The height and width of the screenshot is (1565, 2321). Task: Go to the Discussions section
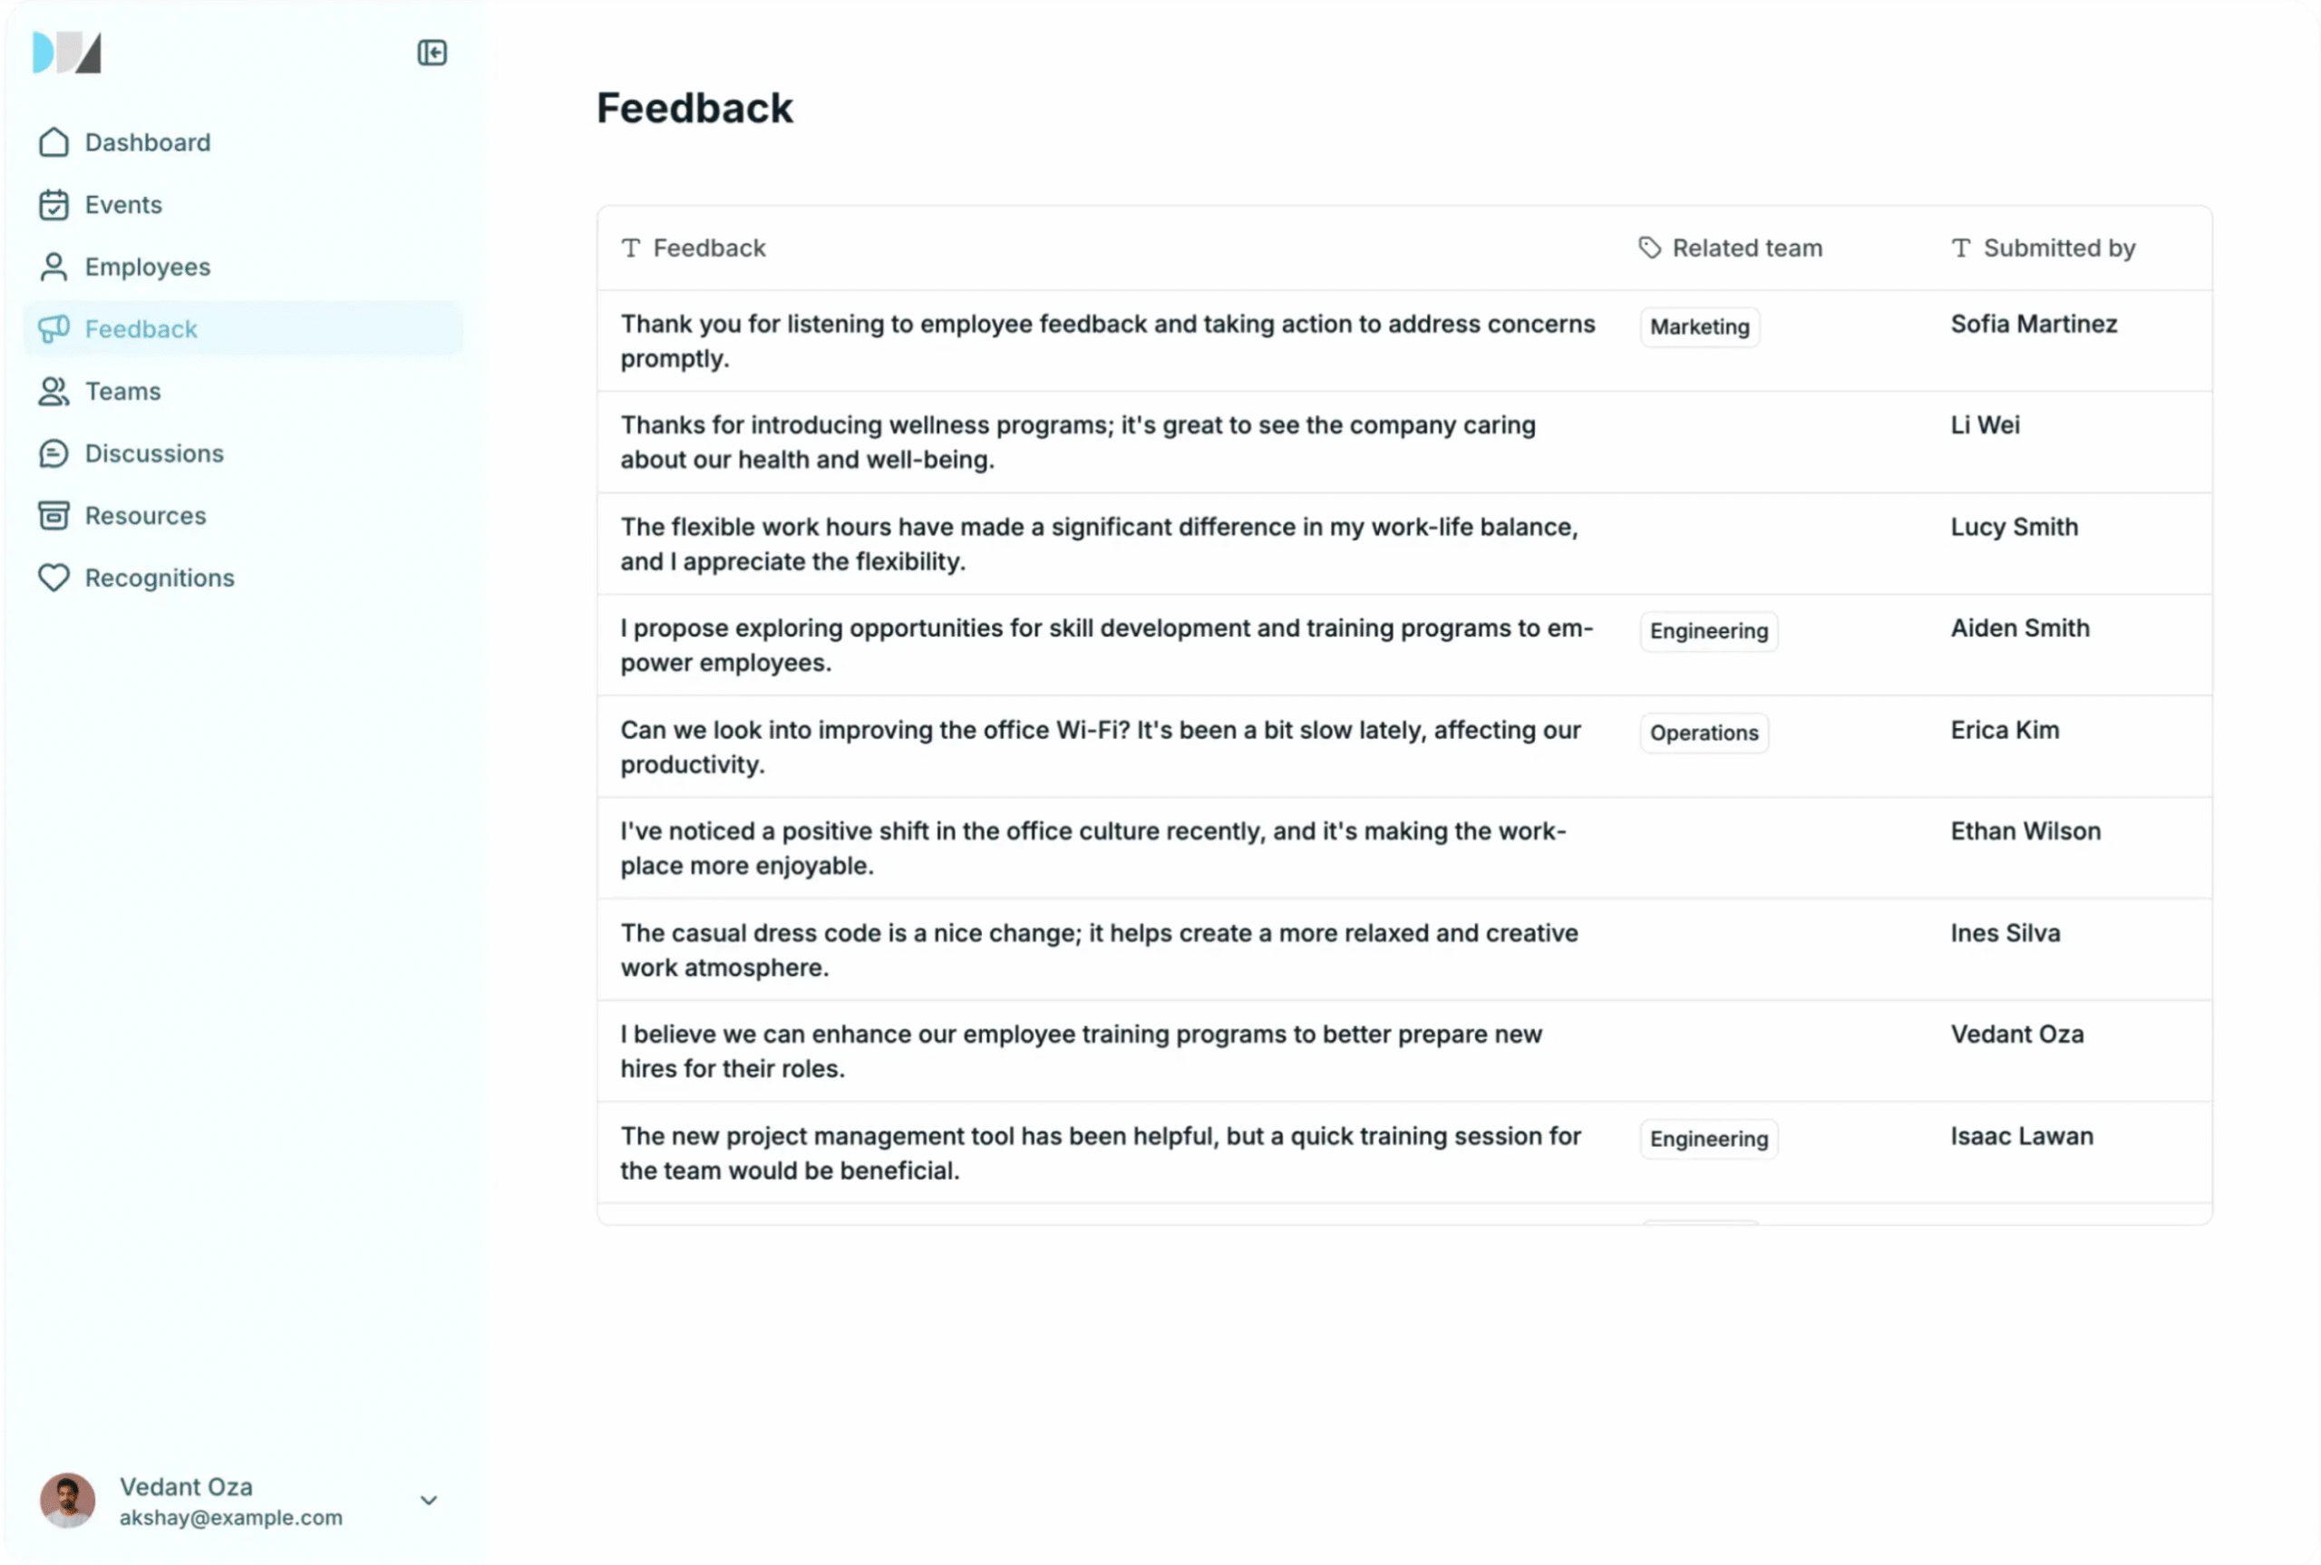click(153, 454)
